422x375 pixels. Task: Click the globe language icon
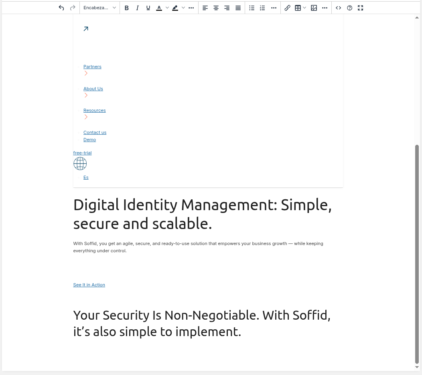(x=80, y=164)
